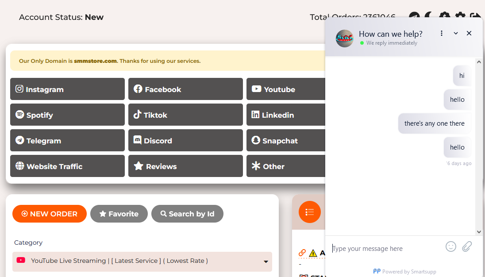Click the We reply immediately status text
The height and width of the screenshot is (277, 485).
click(x=392, y=43)
